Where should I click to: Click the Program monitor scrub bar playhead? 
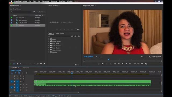108,60
